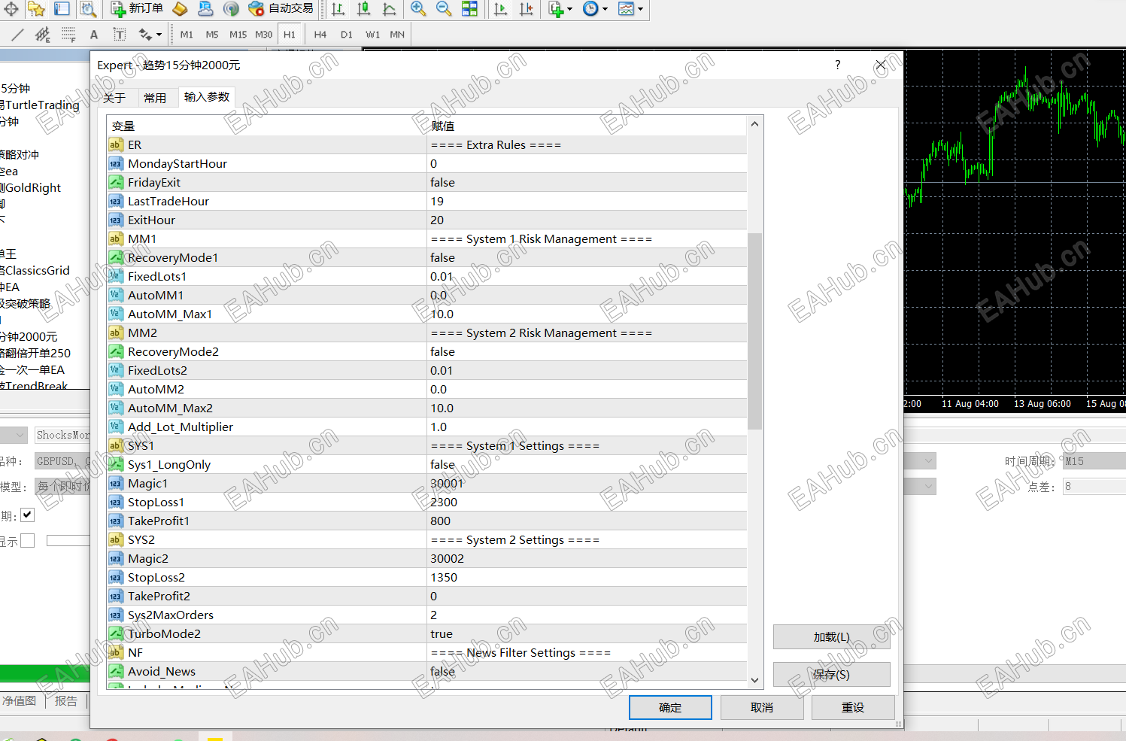Open the 报告 tab in tester
Screen dimensions: 1126x741
click(66, 701)
